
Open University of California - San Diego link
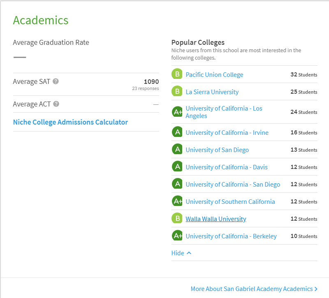point(233,184)
